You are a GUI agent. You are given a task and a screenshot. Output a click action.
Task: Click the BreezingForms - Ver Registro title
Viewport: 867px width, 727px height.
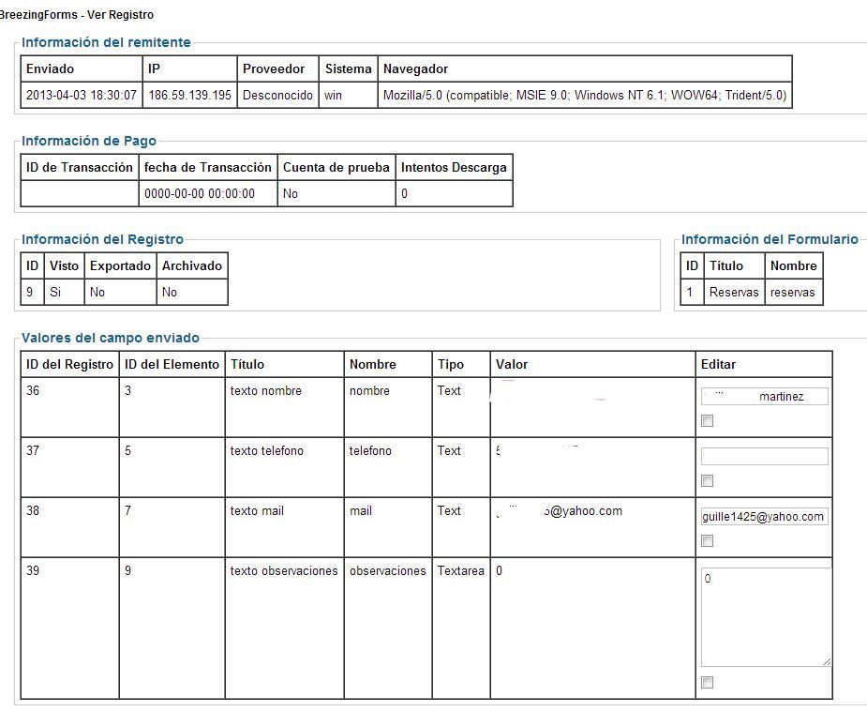tap(76, 15)
